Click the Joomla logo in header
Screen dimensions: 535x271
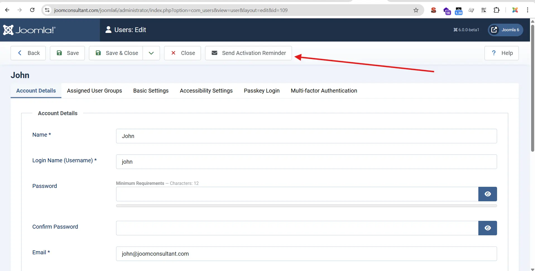point(29,30)
